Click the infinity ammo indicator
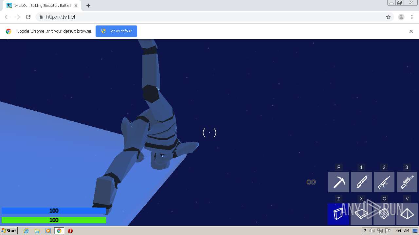This screenshot has height=235, width=419. pos(311,182)
